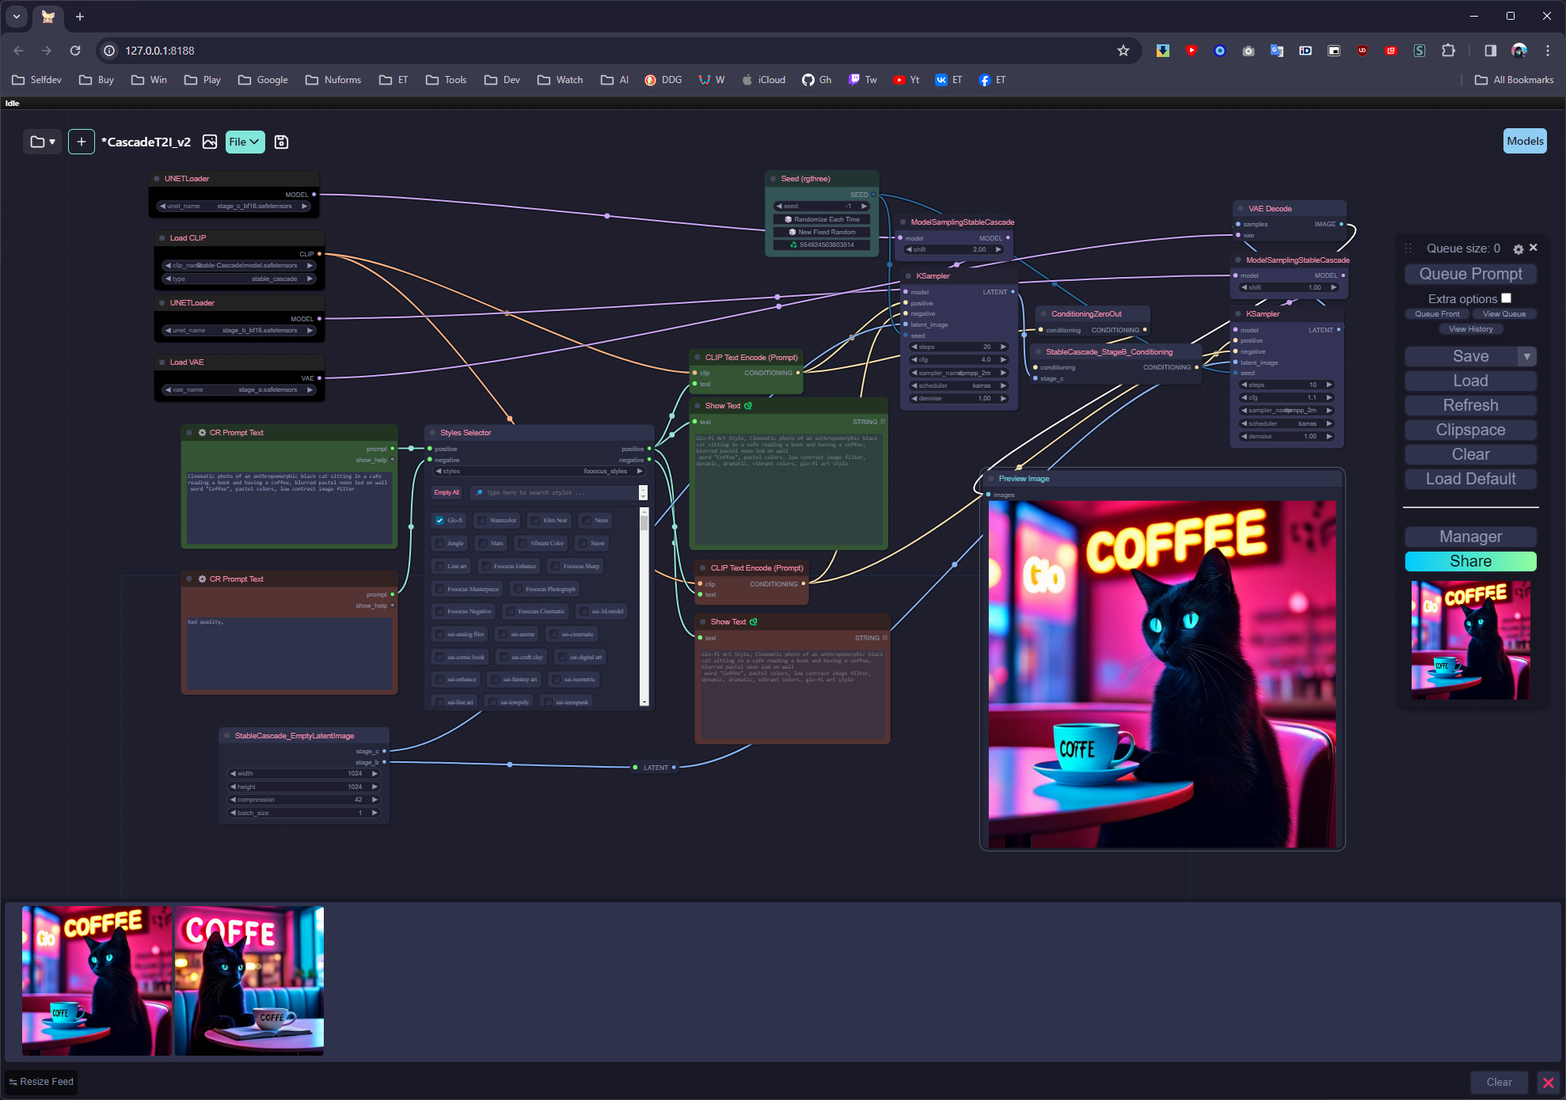Bookmark this page with the star icon
The image size is (1566, 1100).
(x=1123, y=51)
